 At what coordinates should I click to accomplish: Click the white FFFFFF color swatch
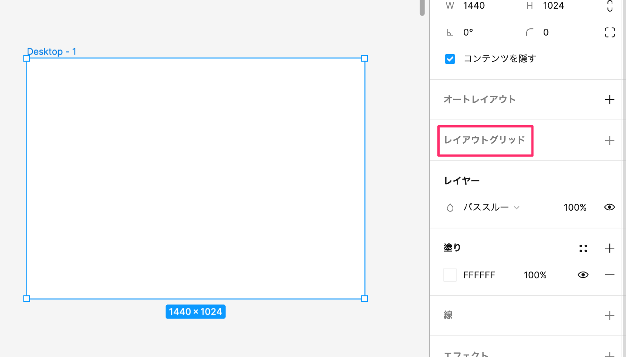click(x=449, y=275)
